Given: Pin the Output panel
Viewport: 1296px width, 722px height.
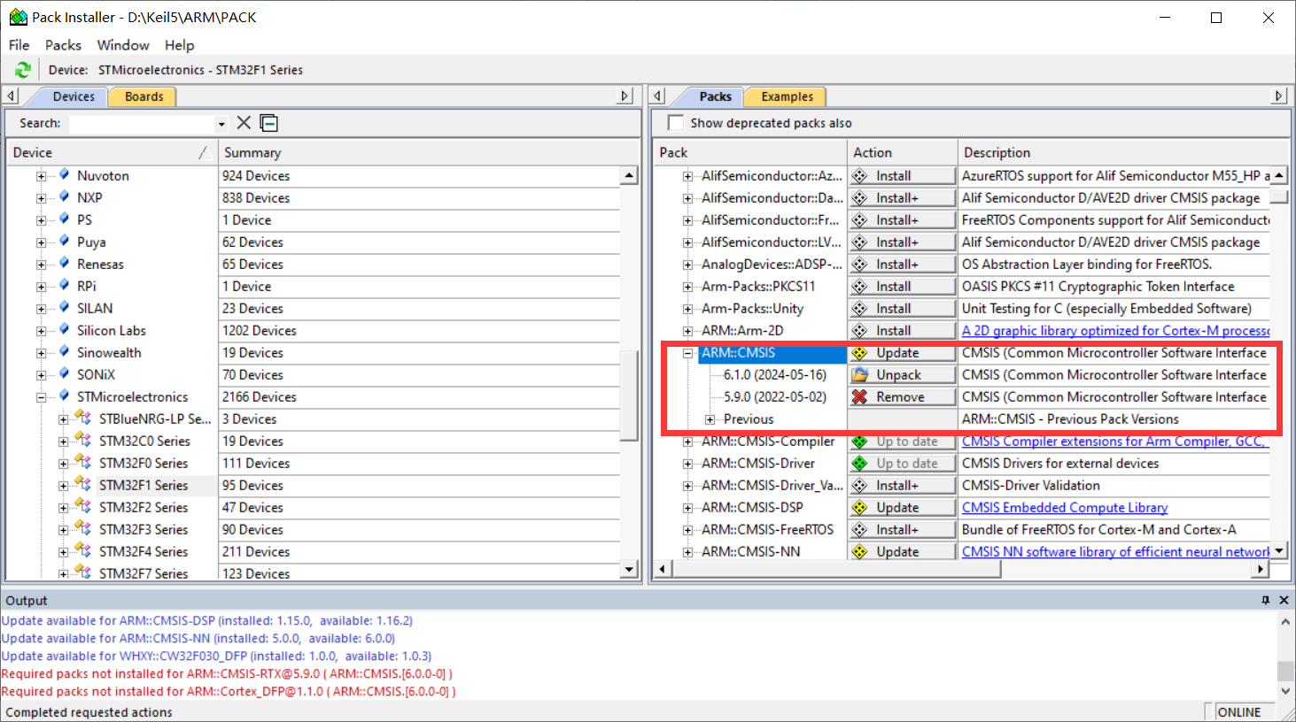Looking at the screenshot, I should click(x=1266, y=600).
